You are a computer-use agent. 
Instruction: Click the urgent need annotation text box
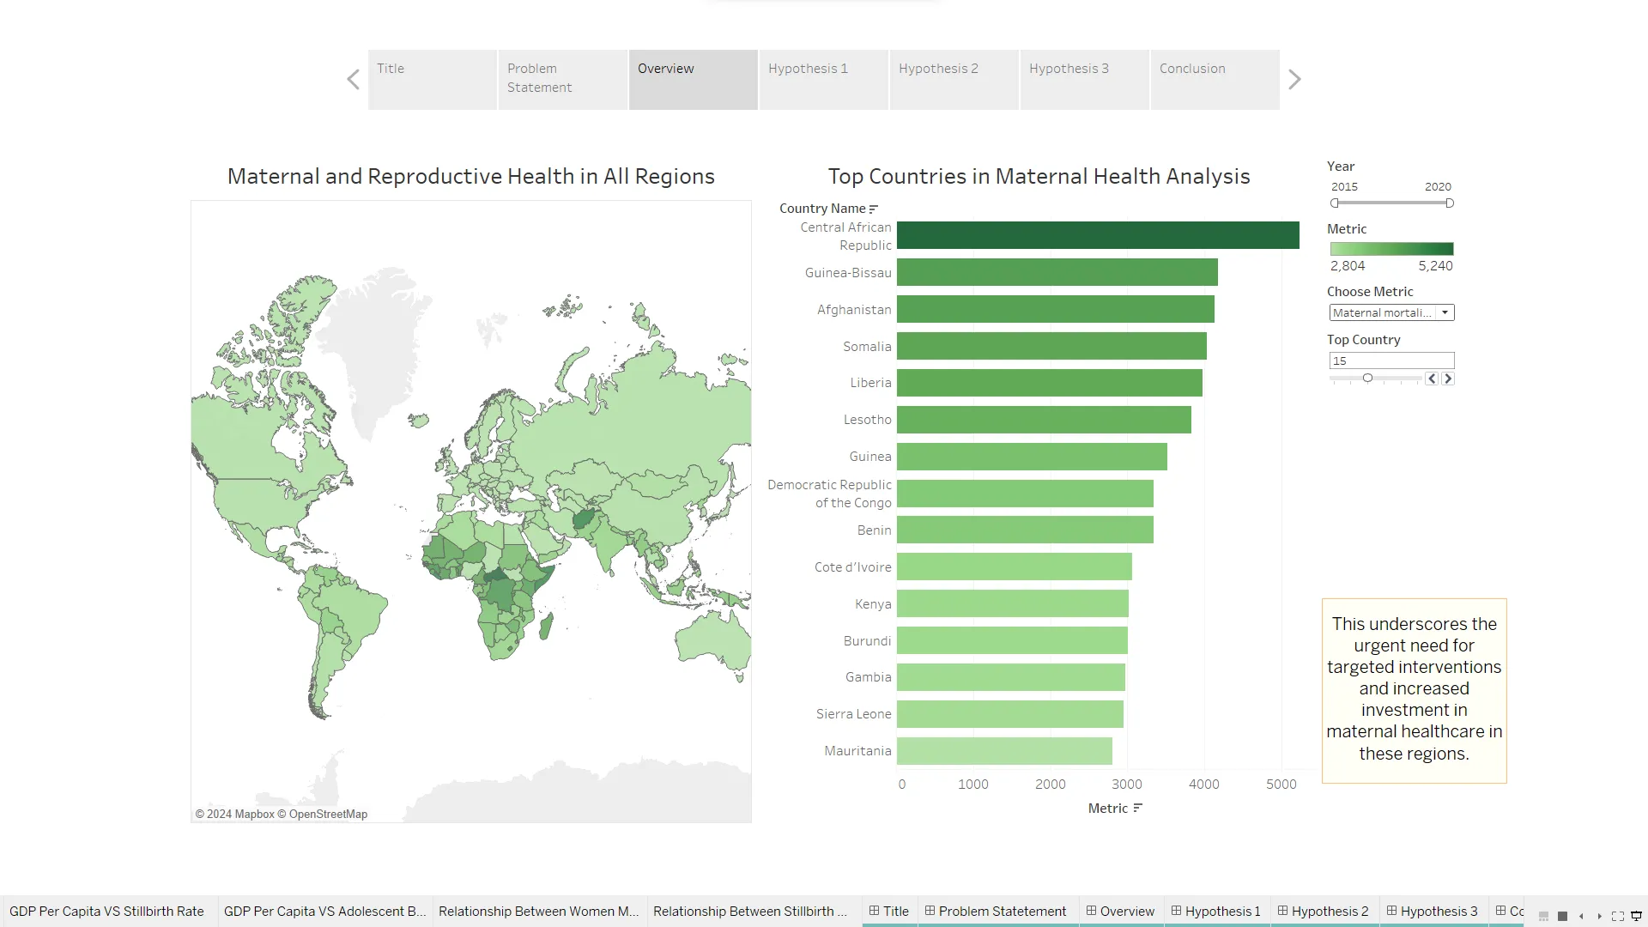point(1414,690)
